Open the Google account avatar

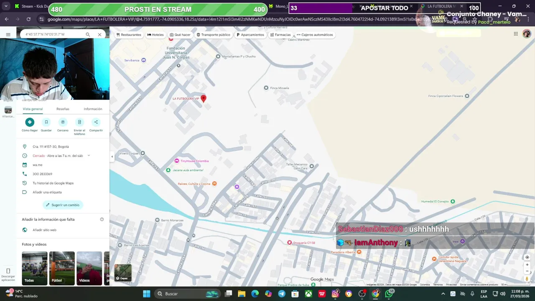527,34
